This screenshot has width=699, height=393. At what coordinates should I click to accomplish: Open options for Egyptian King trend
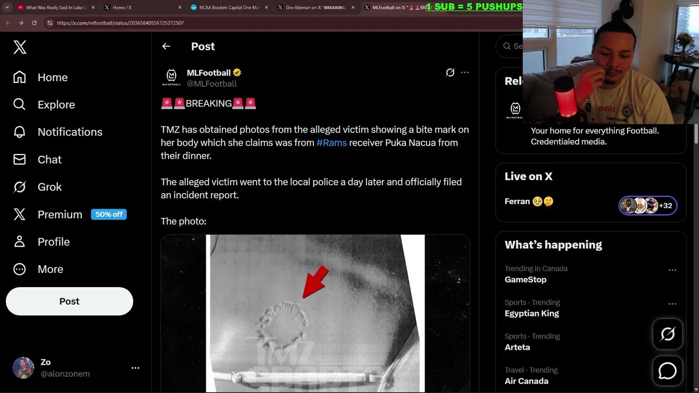(x=672, y=303)
